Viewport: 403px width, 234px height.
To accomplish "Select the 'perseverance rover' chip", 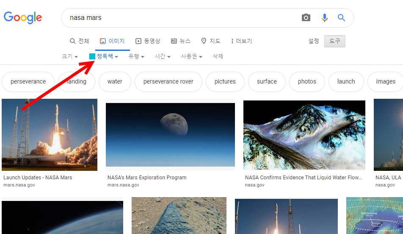I will coord(168,82).
